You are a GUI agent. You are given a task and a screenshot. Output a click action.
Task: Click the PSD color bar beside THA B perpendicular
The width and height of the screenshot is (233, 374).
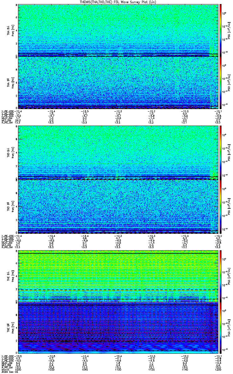221,30
